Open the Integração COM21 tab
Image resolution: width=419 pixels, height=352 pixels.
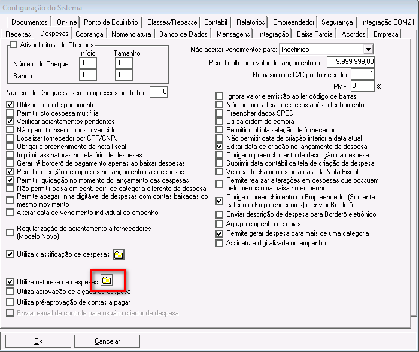pos(387,22)
